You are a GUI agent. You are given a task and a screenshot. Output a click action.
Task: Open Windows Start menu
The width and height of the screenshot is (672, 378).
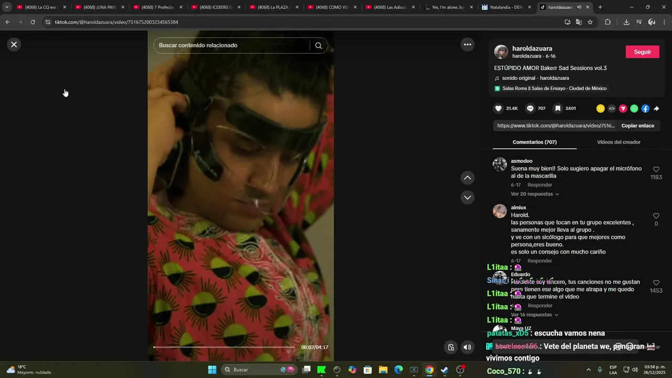tap(212, 370)
